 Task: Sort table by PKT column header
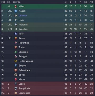pyautogui.click(x=91, y=2)
